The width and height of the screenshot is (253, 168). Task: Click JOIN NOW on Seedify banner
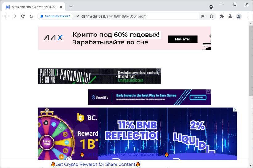point(198,98)
